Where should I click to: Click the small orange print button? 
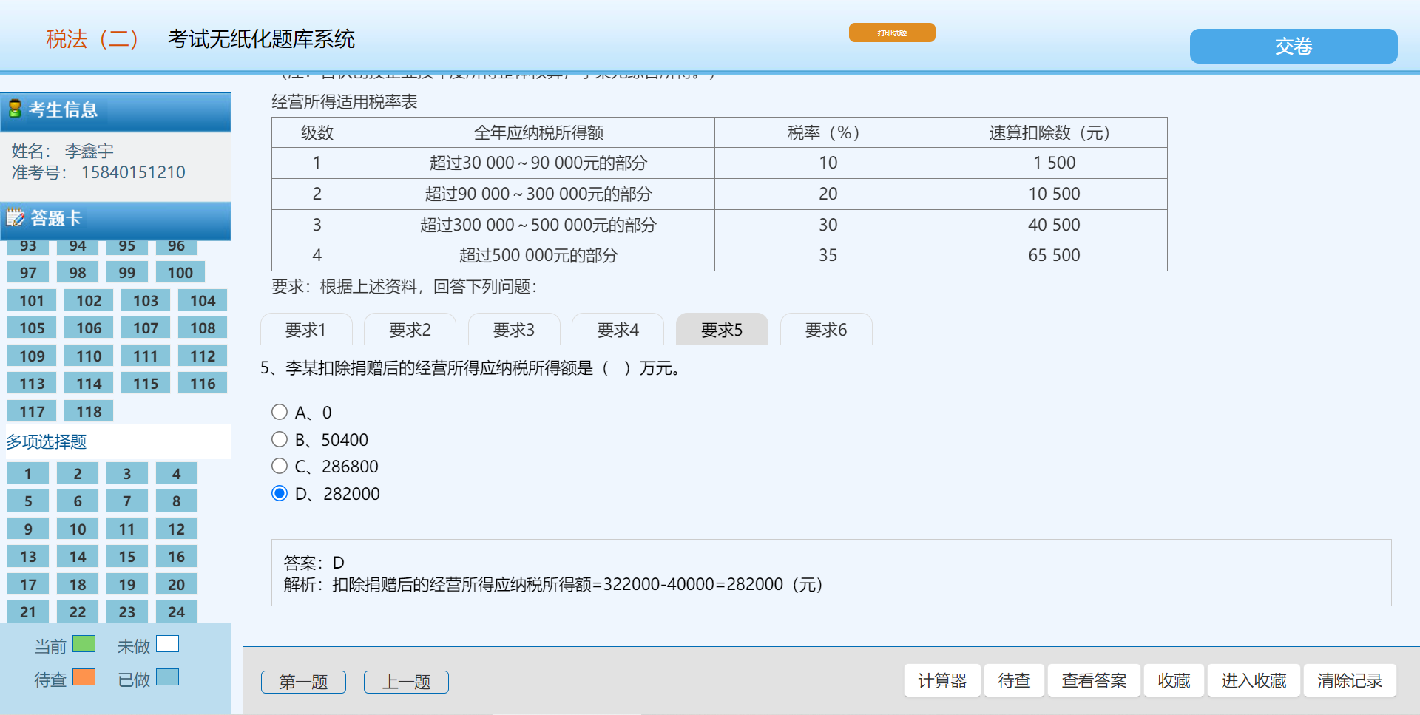tap(891, 33)
